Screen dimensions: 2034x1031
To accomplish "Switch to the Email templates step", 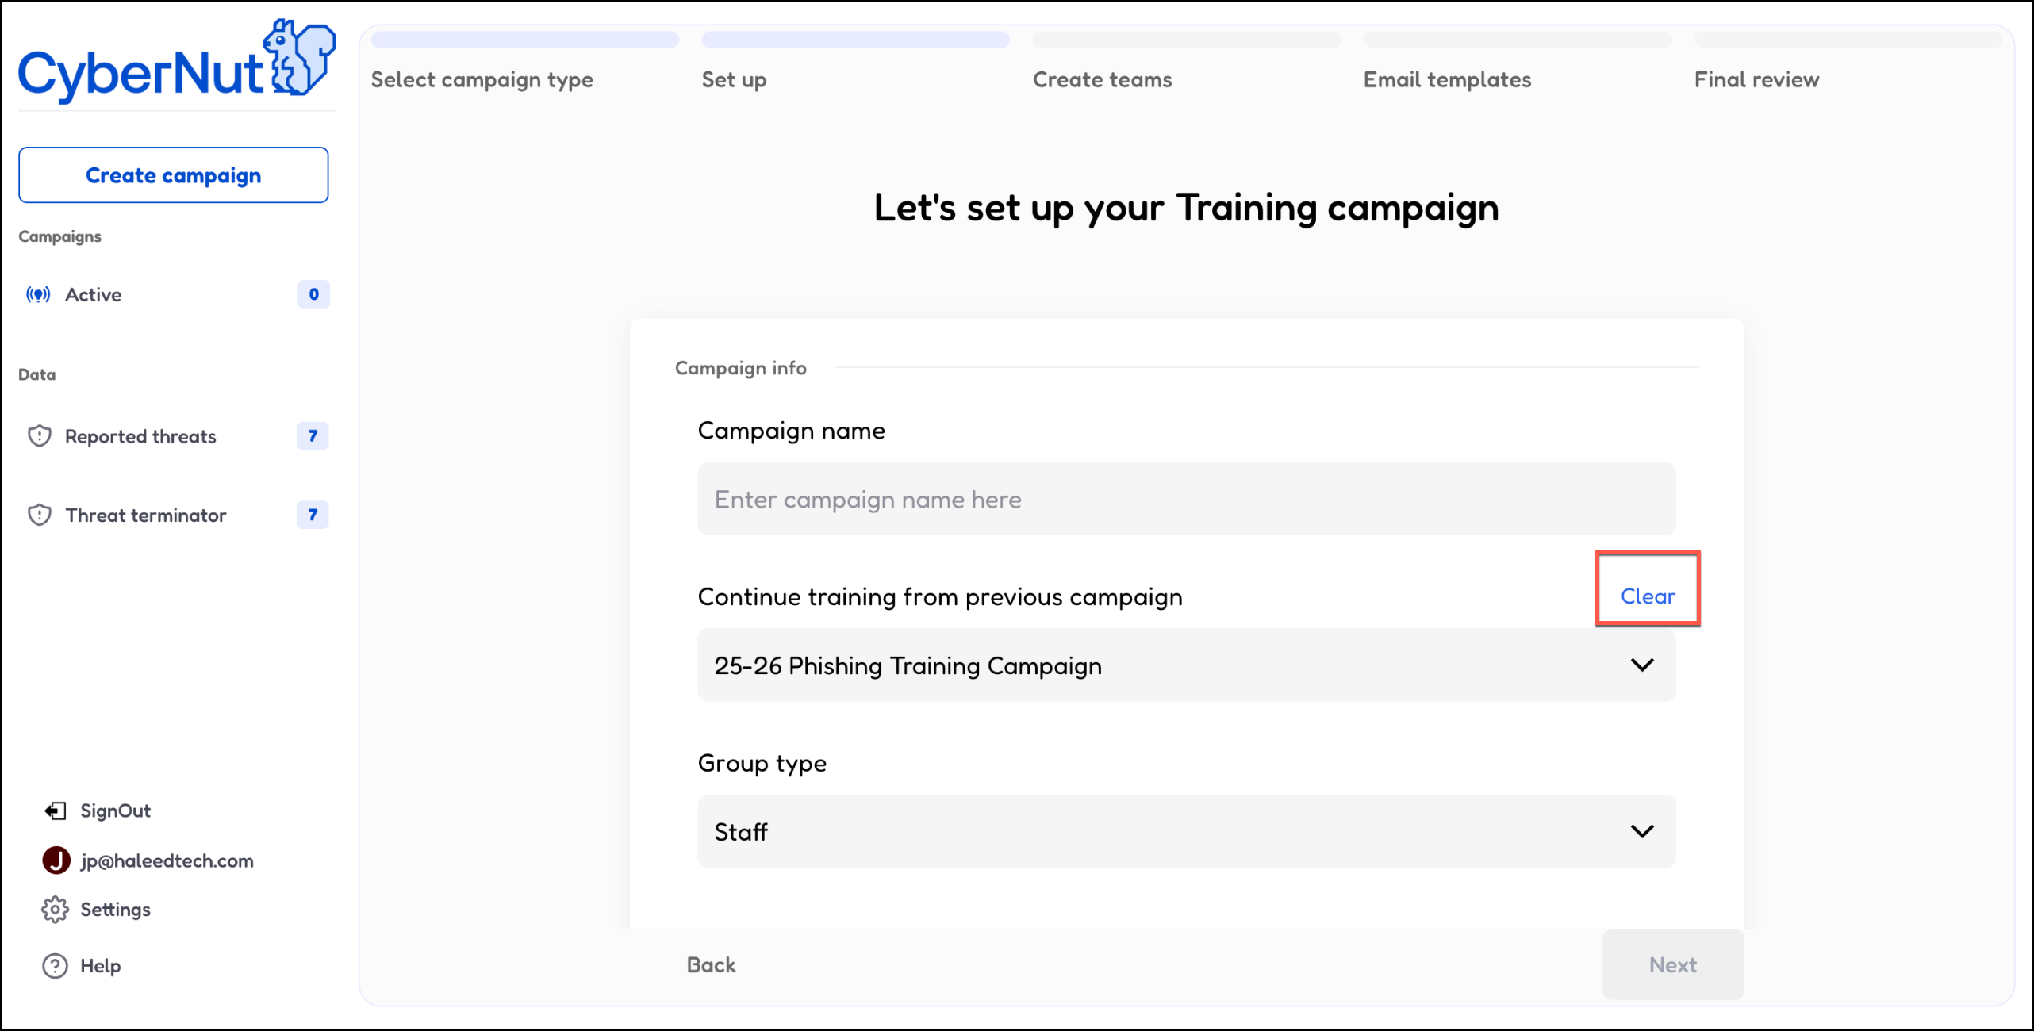I will pos(1447,79).
